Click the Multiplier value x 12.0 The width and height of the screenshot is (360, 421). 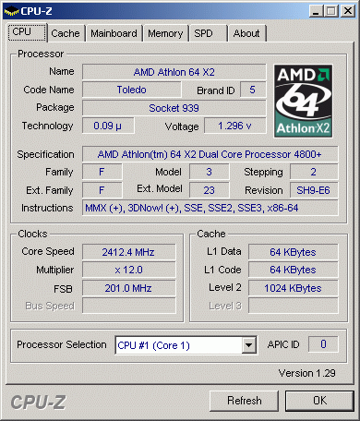click(129, 270)
